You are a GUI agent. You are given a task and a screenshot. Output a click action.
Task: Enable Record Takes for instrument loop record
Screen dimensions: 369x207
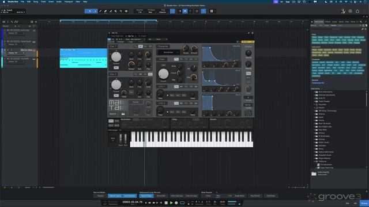[146, 195]
